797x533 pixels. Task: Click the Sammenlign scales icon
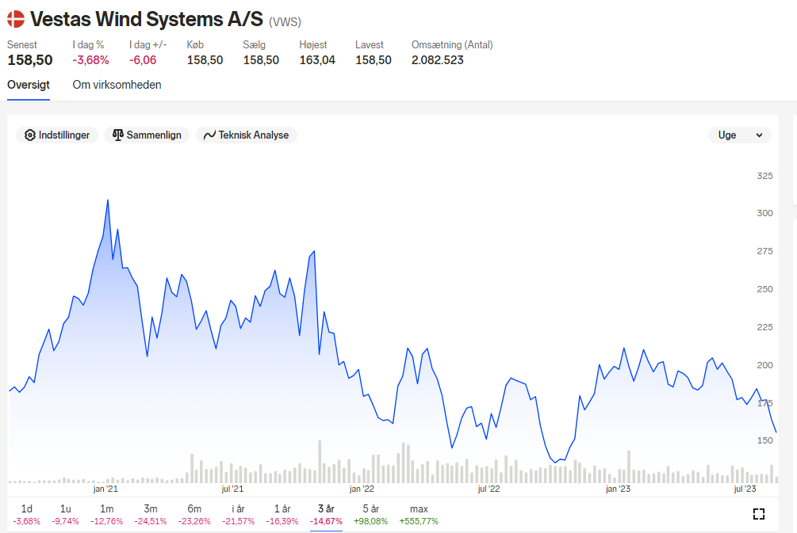(118, 135)
